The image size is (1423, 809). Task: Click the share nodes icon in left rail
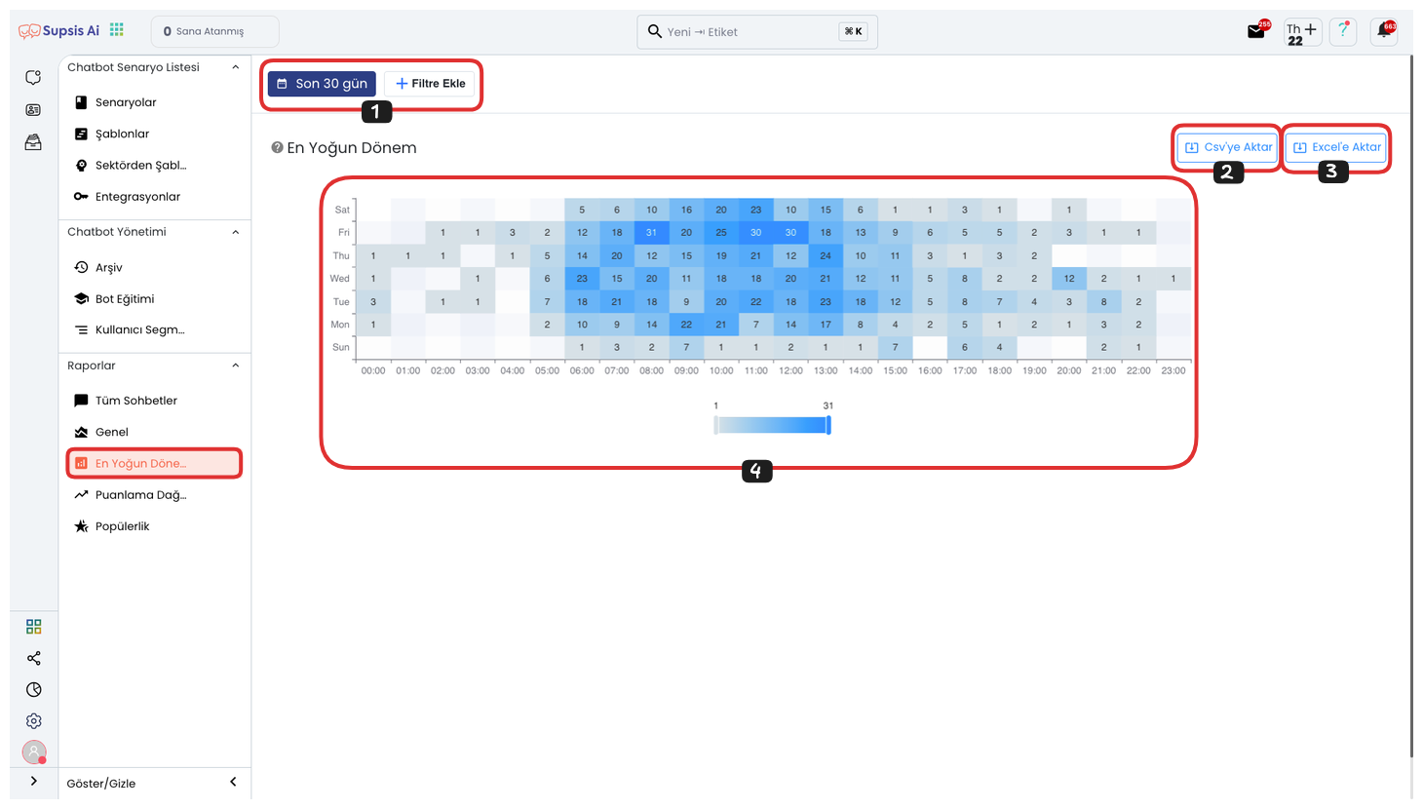34,659
